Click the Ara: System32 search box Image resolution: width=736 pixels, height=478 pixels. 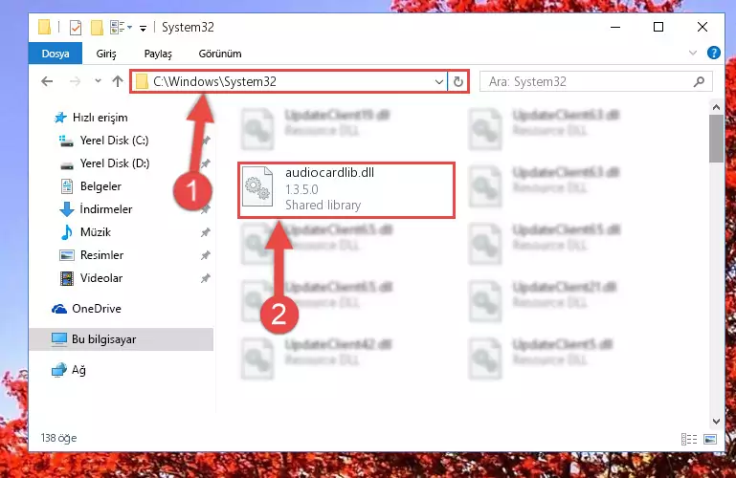point(595,81)
